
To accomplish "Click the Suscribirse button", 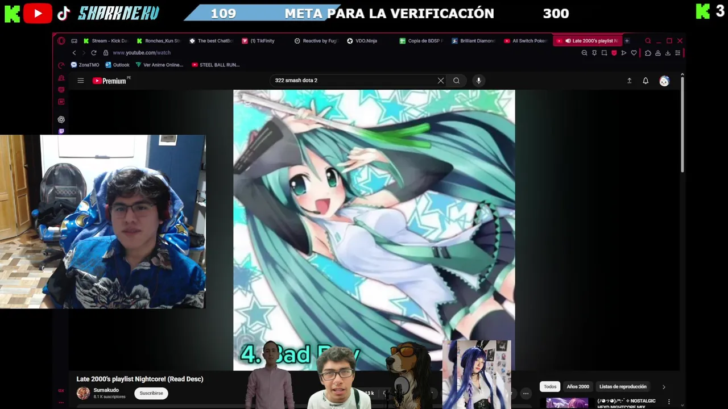I will click(151, 393).
